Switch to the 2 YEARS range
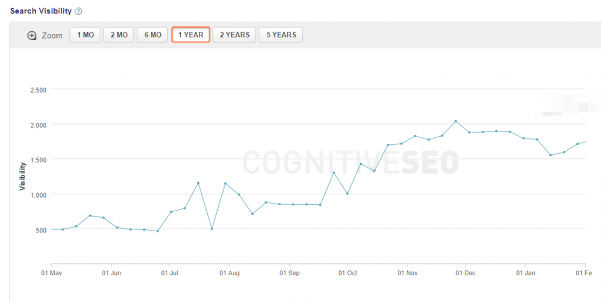 point(235,35)
